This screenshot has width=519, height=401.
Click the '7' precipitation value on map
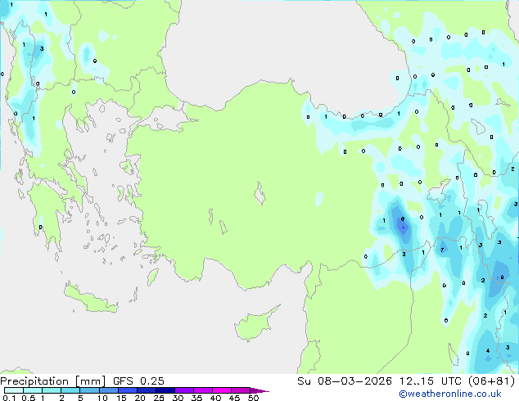tap(442, 250)
